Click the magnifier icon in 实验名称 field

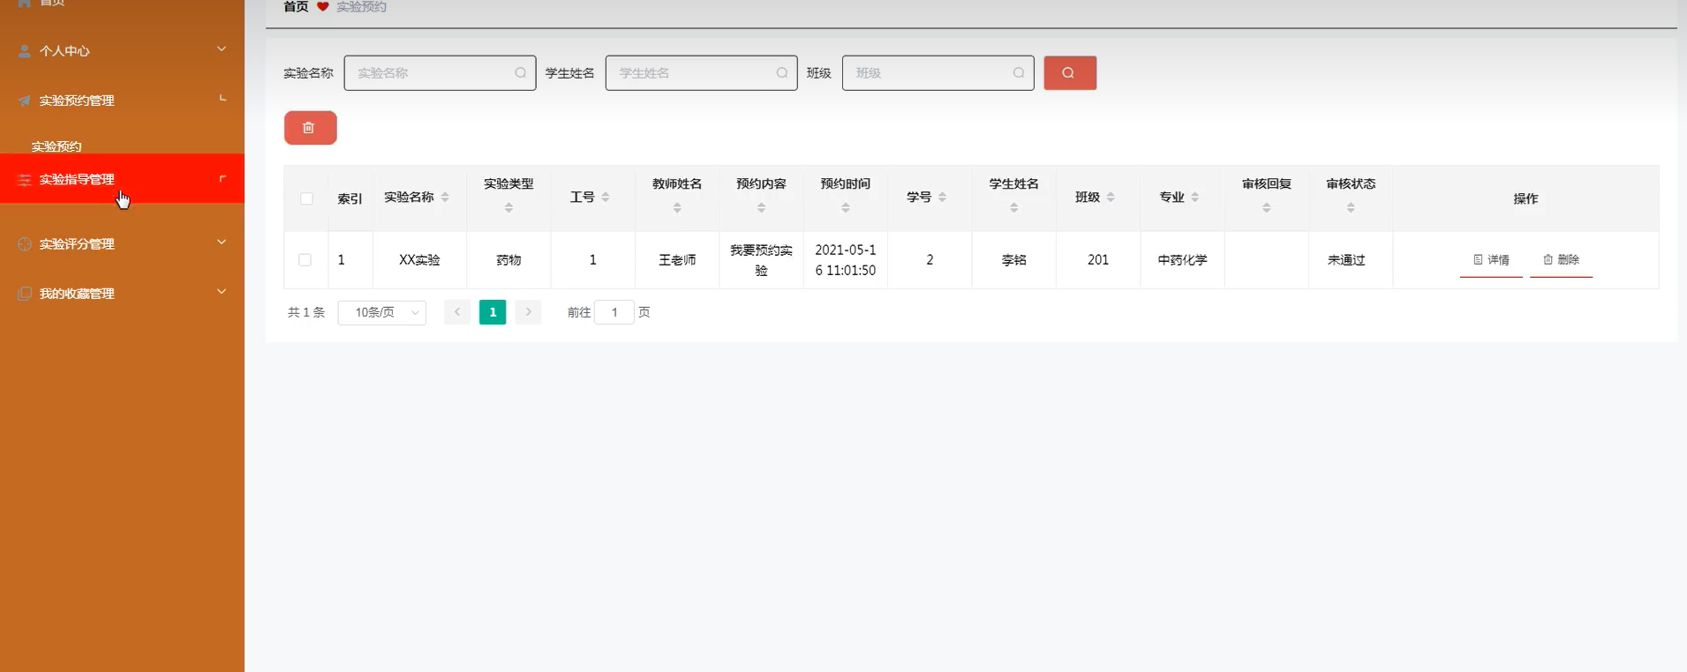click(521, 73)
